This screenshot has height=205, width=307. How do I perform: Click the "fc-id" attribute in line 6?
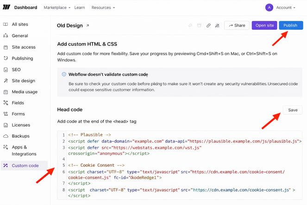(120, 178)
